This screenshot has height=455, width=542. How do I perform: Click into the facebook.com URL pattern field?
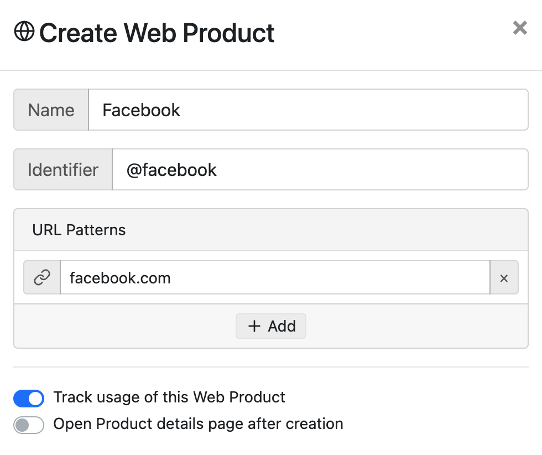(x=275, y=277)
